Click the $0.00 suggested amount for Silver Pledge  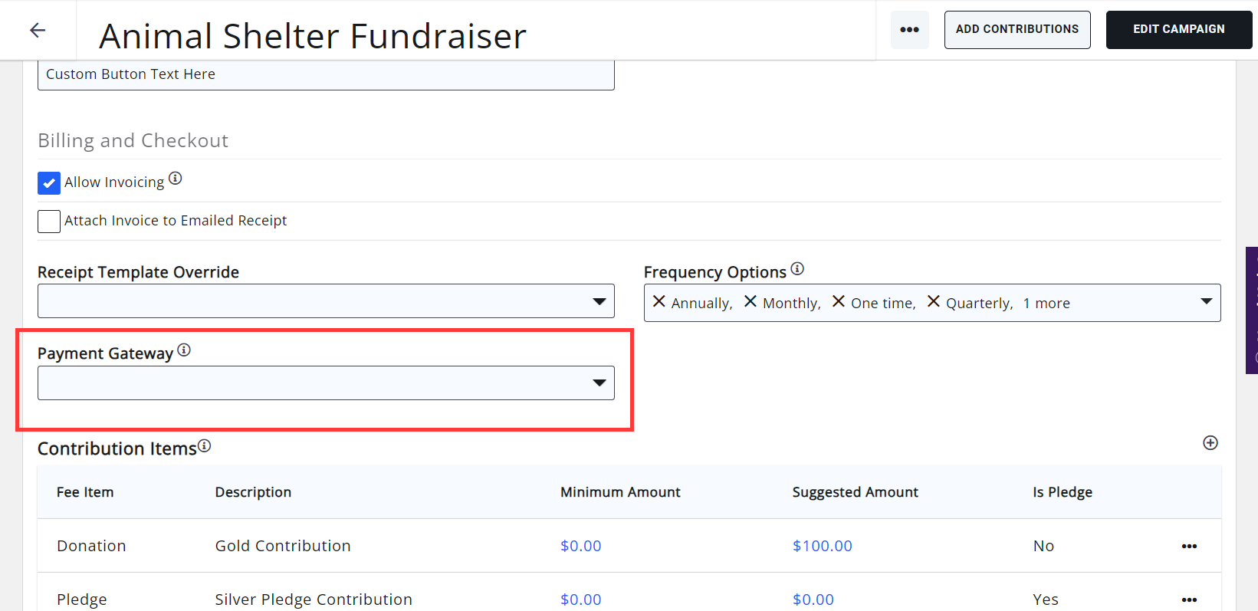[813, 600]
